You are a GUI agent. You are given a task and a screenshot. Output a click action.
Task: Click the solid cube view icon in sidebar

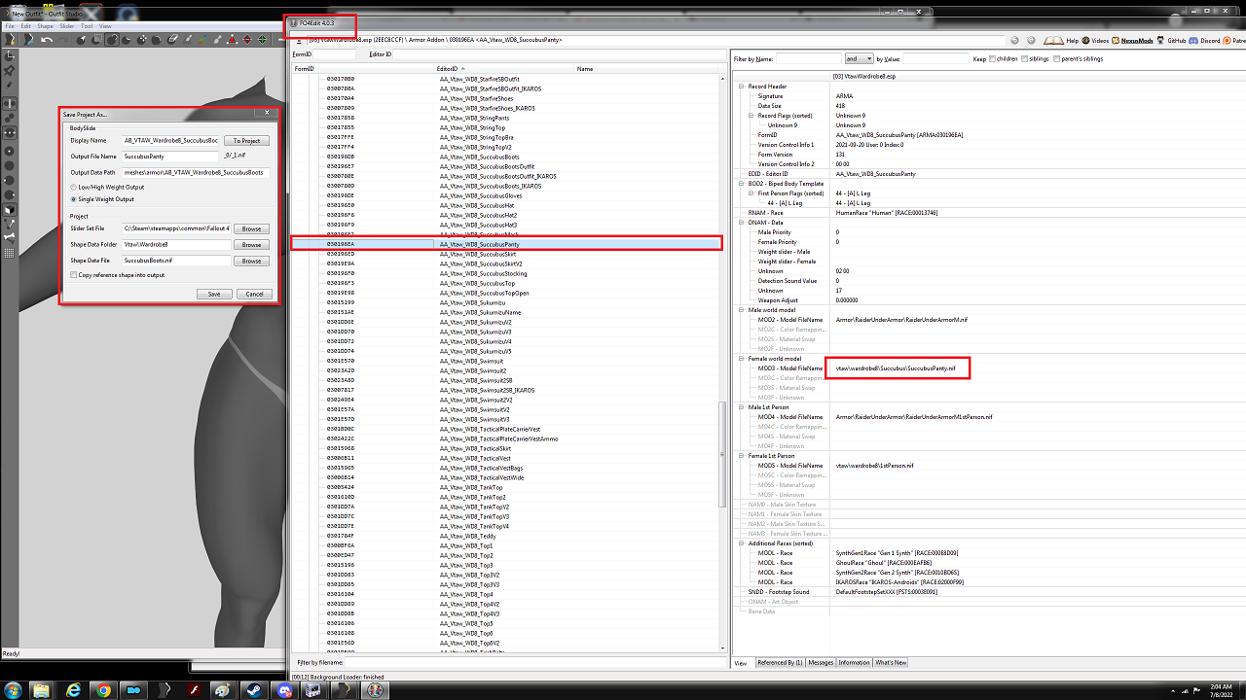(10, 210)
